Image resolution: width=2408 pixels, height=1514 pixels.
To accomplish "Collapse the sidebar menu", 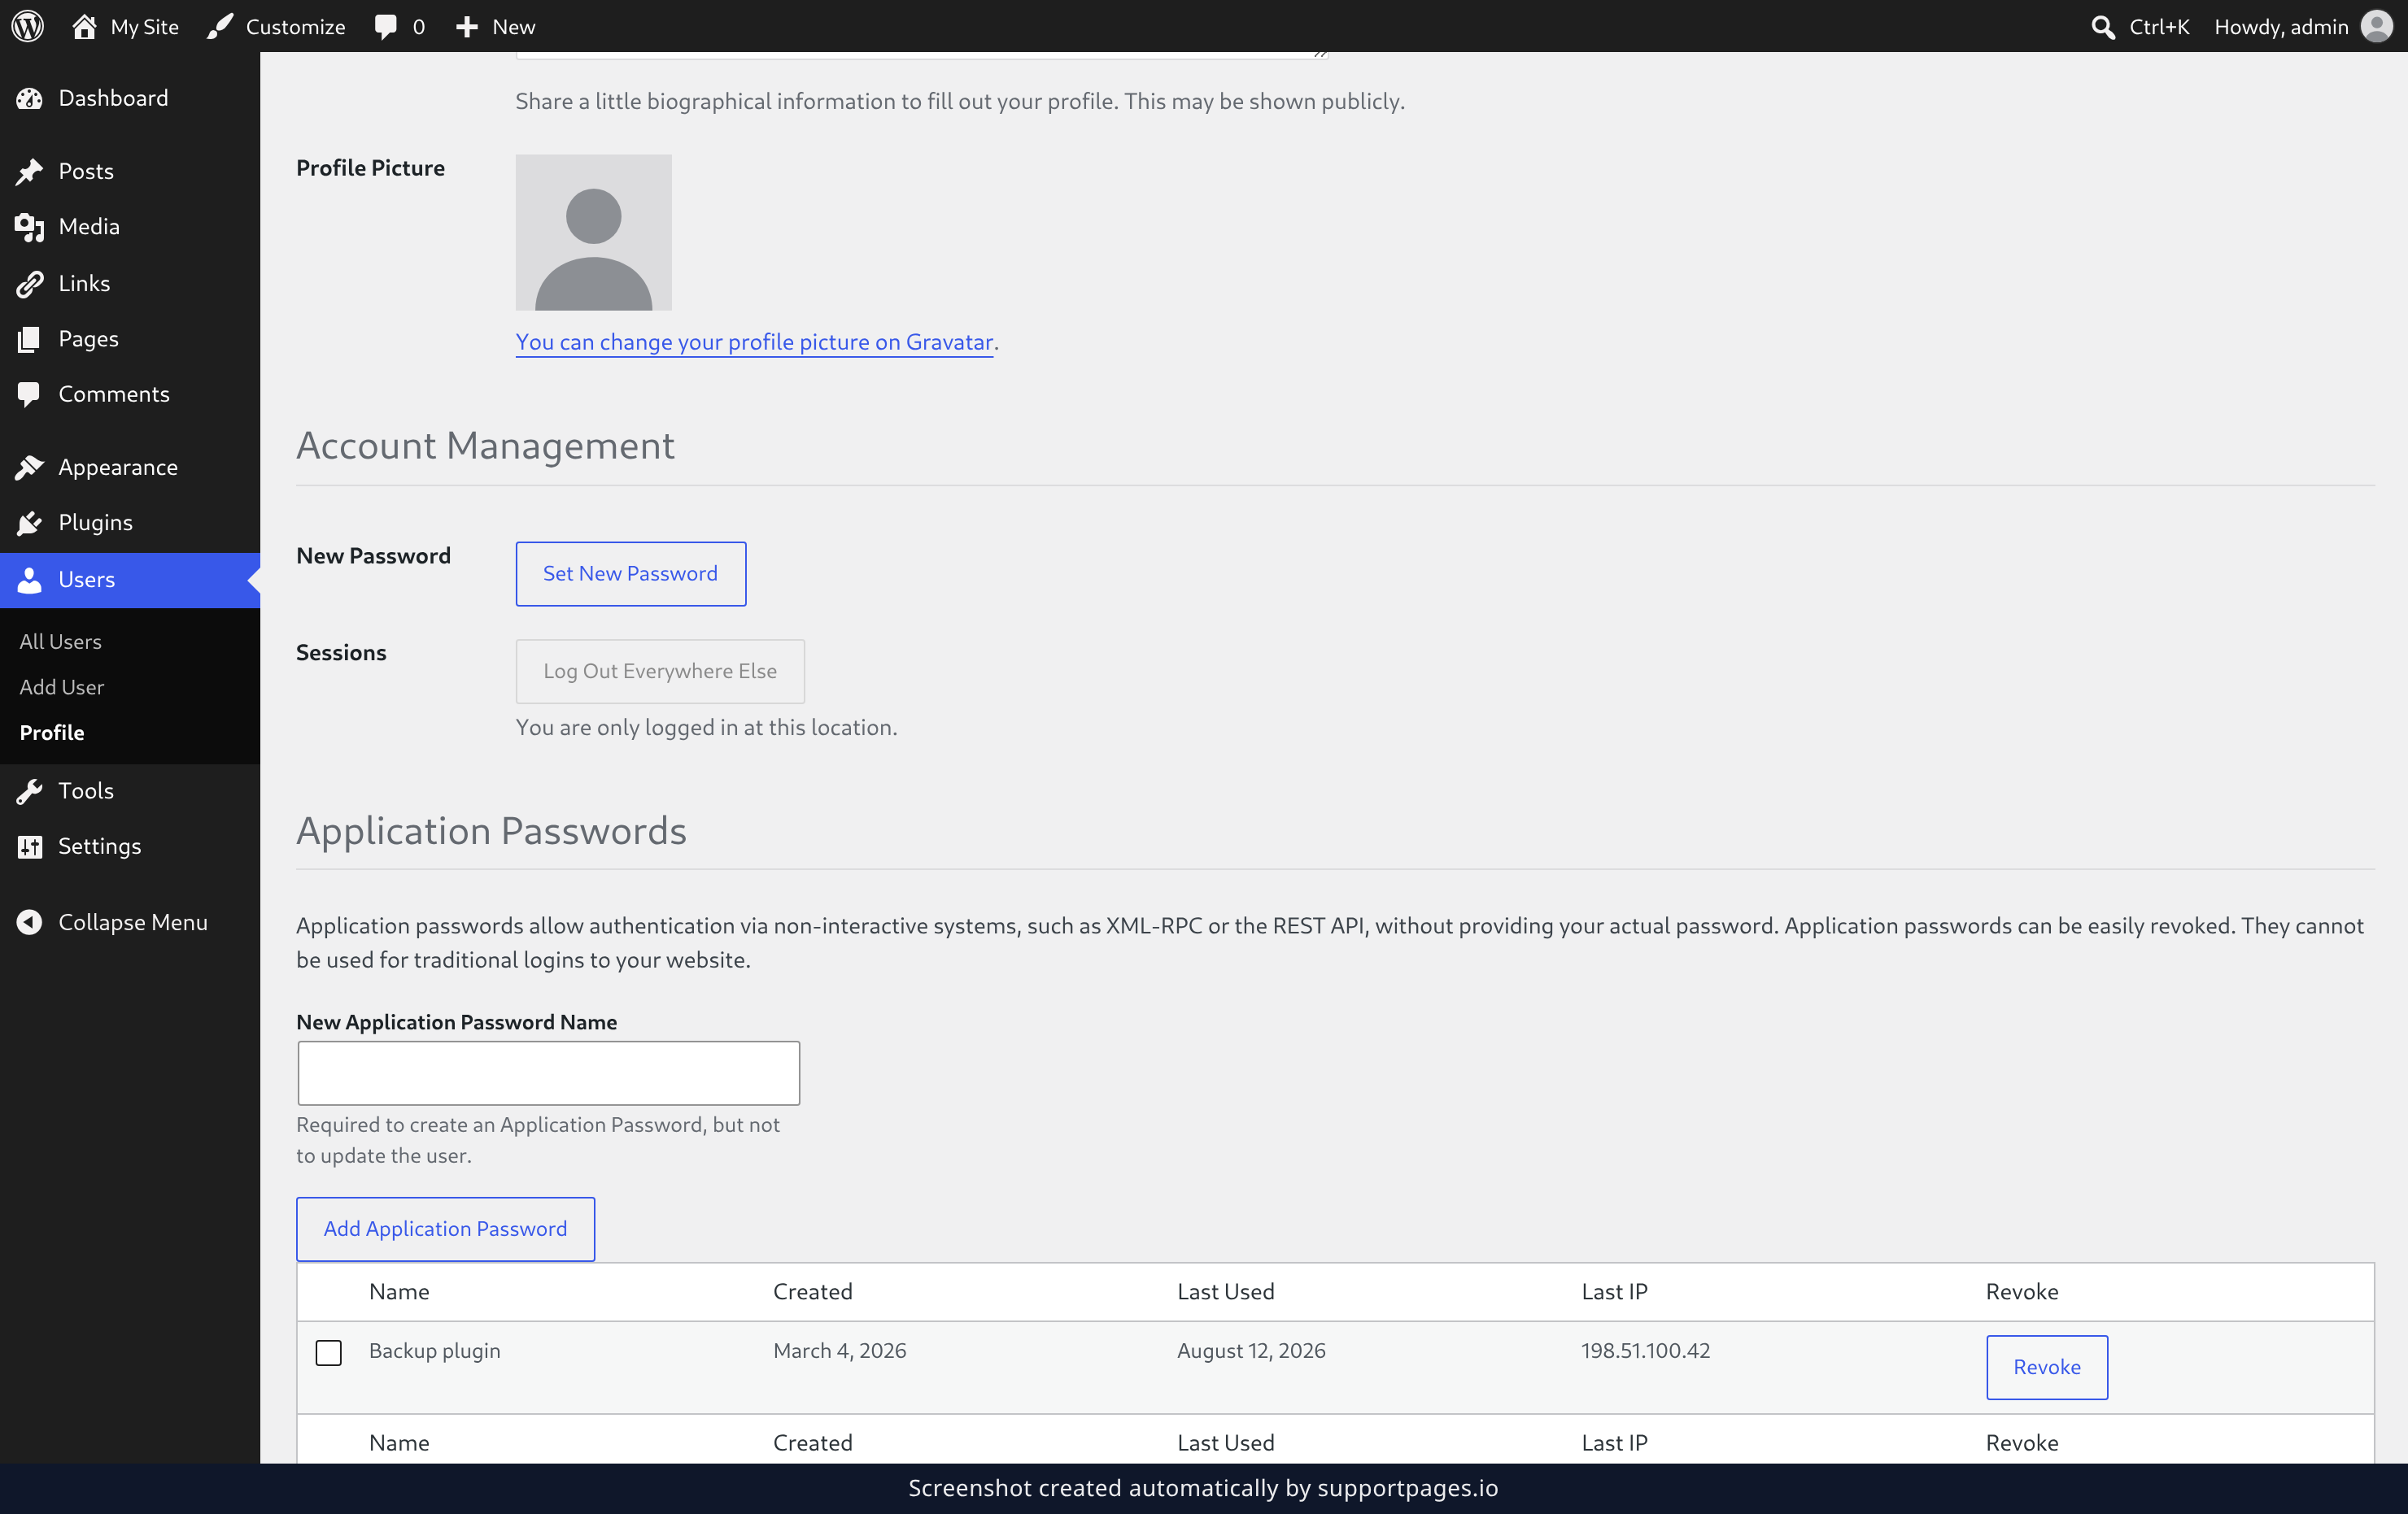I will [113, 921].
